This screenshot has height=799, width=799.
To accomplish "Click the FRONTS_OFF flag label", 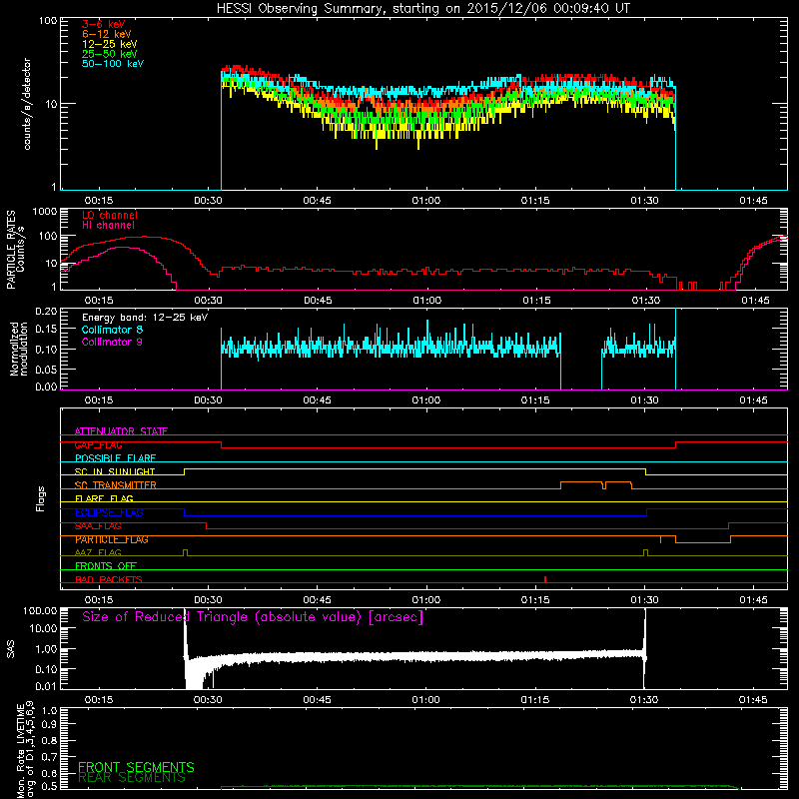I will (106, 566).
